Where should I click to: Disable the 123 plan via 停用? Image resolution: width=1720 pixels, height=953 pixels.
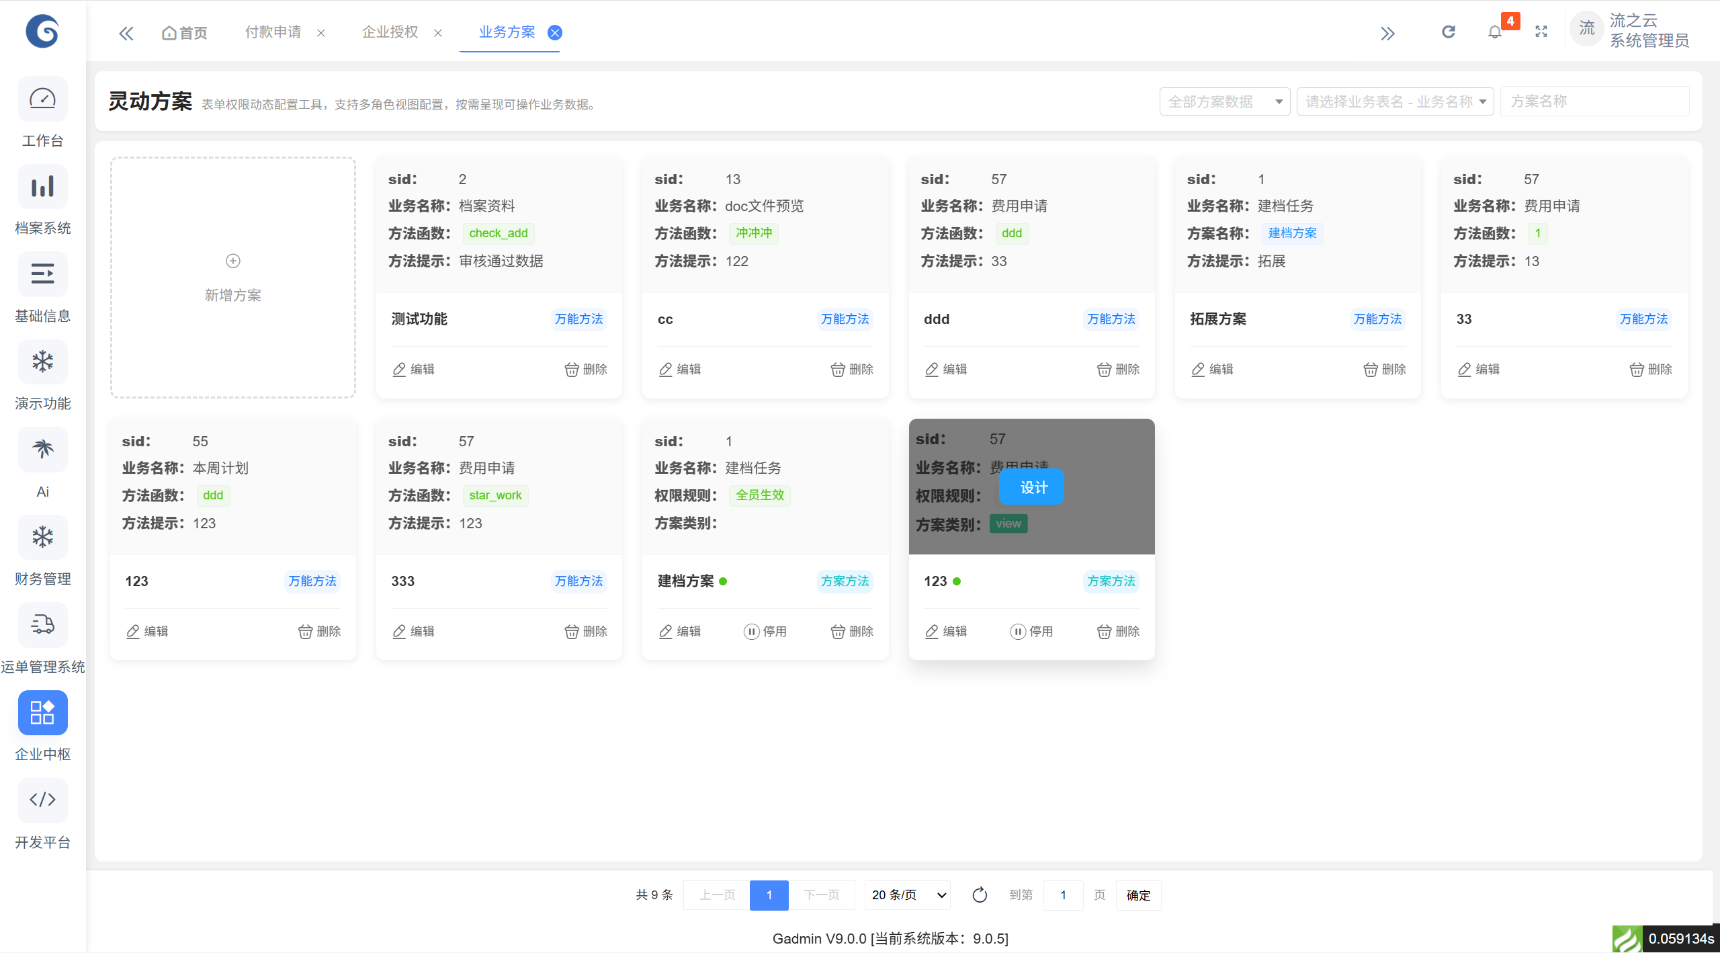[x=1031, y=632]
